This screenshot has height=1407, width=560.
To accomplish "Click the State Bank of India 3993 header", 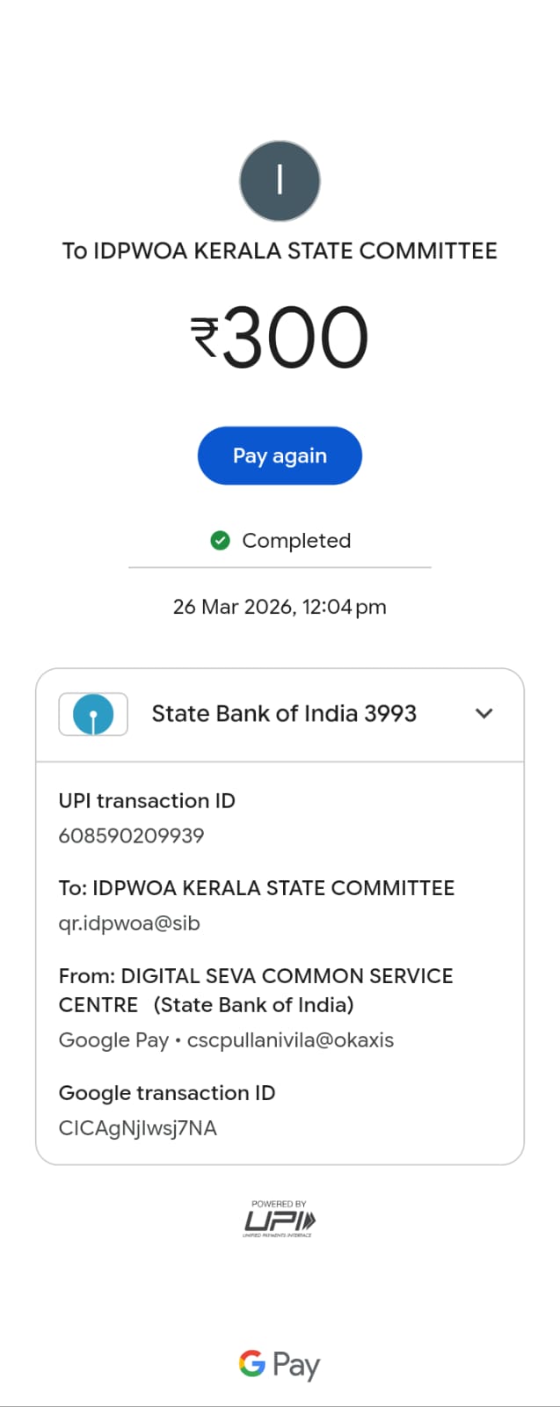I will click(284, 713).
